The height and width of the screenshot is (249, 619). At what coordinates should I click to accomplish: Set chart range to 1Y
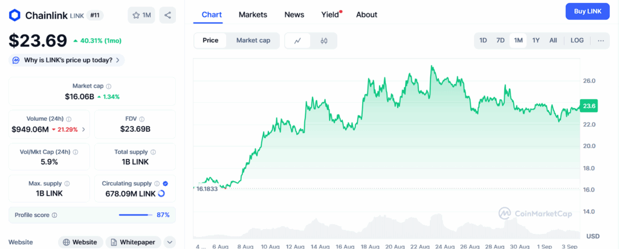coord(536,40)
